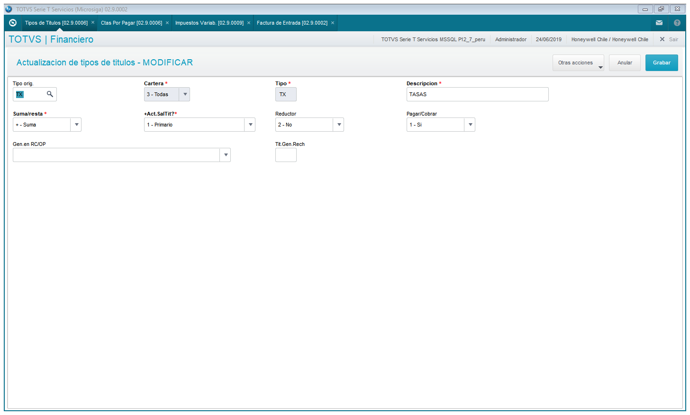Image resolution: width=690 pixels, height=415 pixels.
Task: Click the Anular button
Action: click(625, 63)
